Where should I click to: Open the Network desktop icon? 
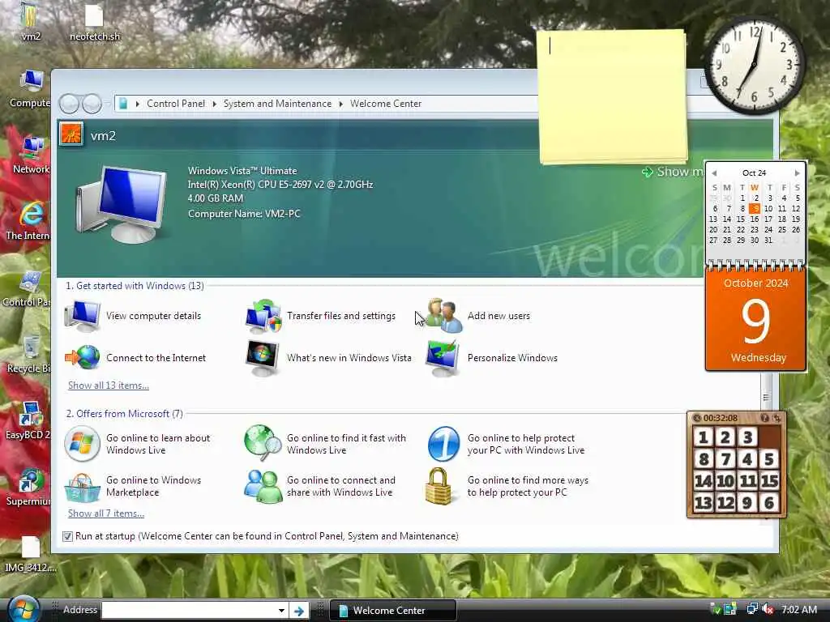tap(32, 155)
